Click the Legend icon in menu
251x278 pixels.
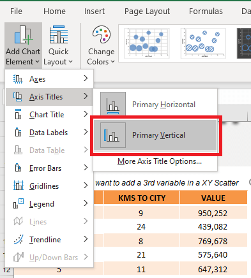pyautogui.click(x=19, y=203)
